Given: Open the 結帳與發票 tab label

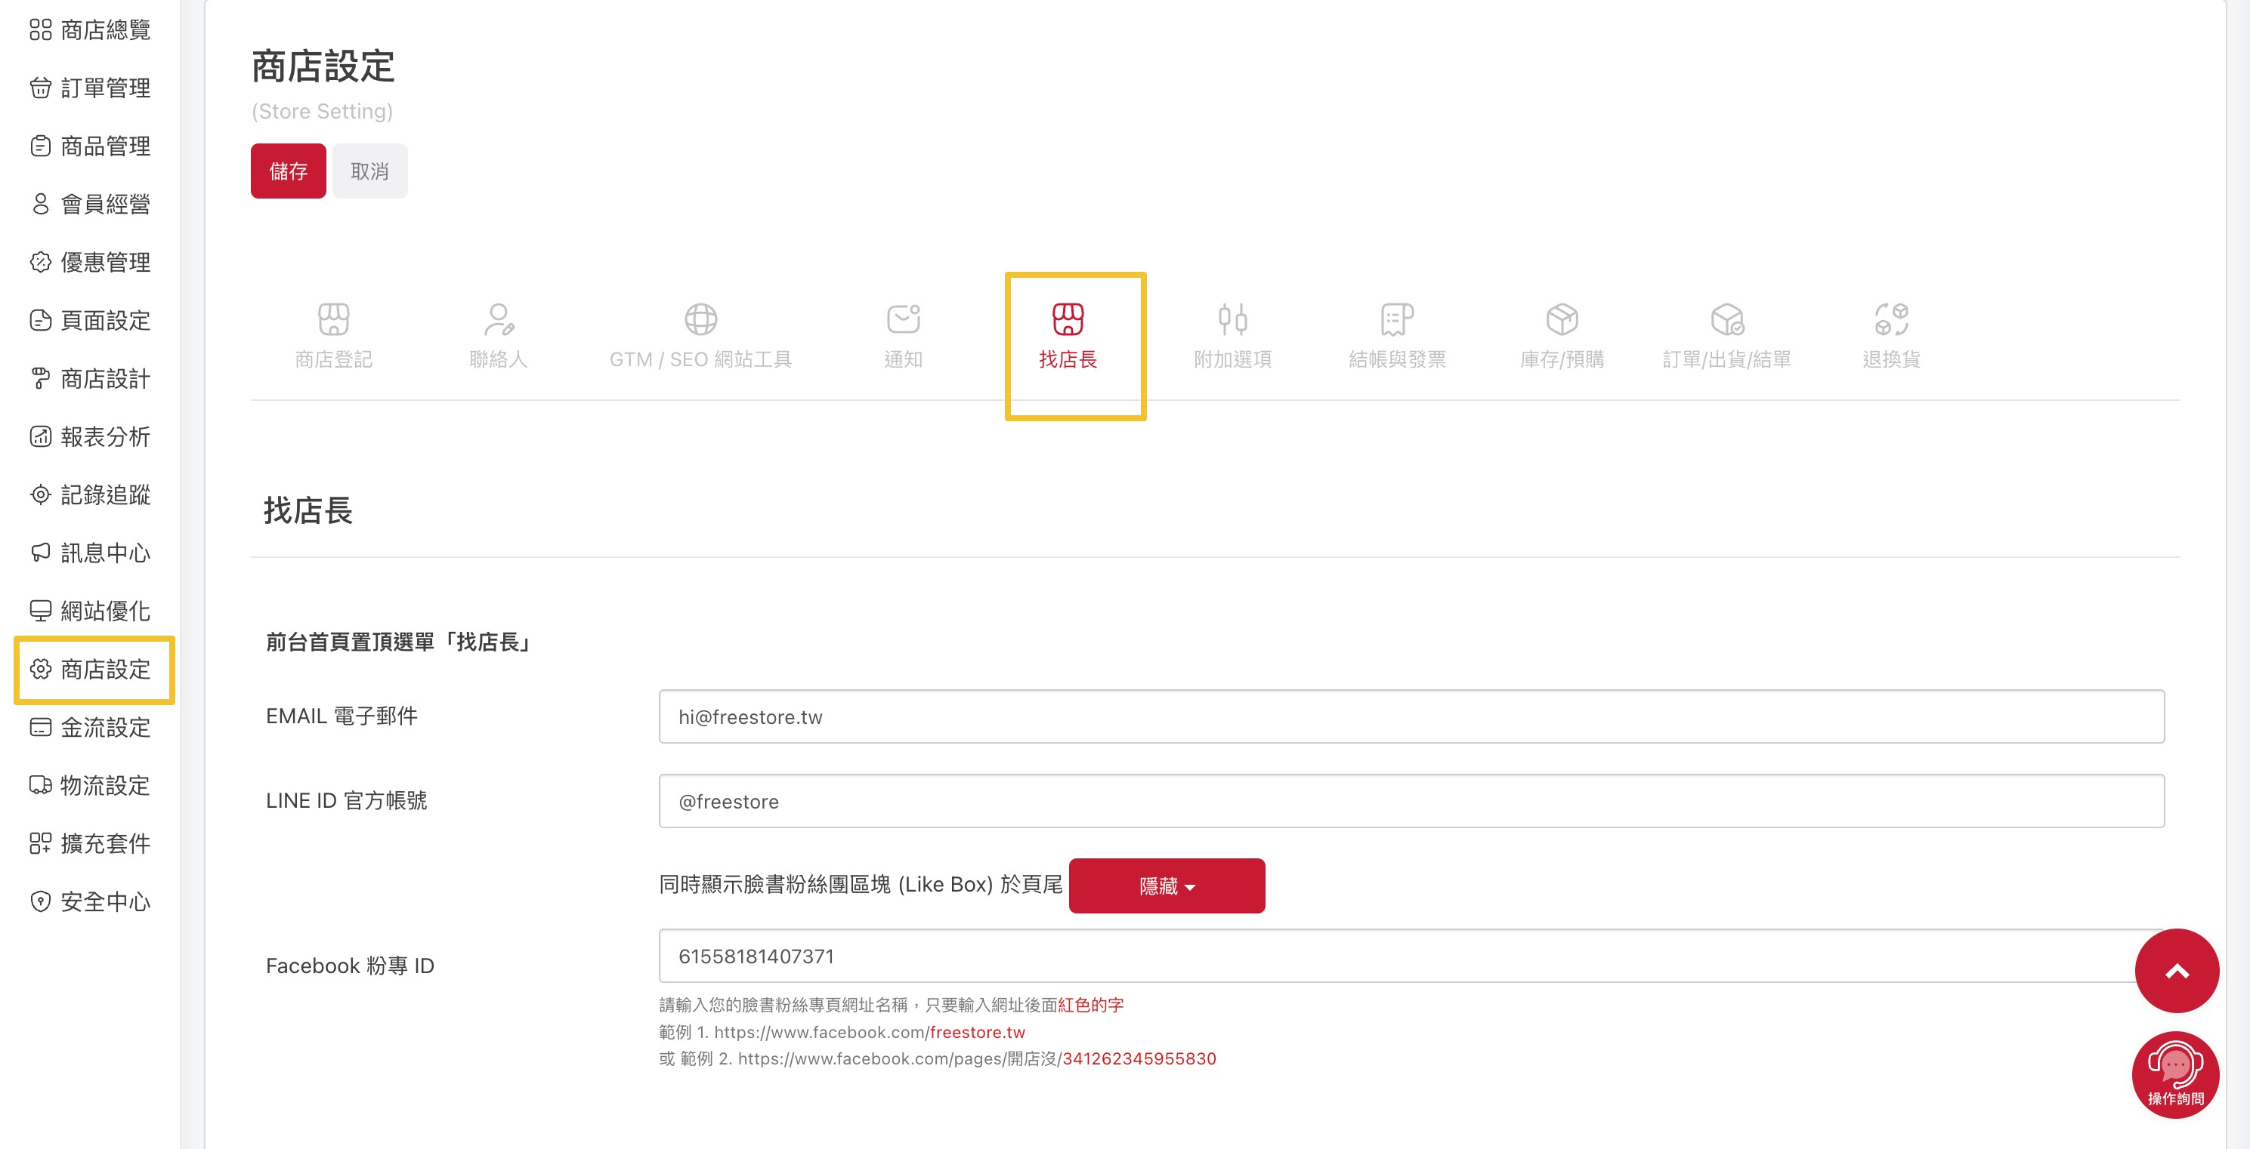Looking at the screenshot, I should pyautogui.click(x=1398, y=359).
